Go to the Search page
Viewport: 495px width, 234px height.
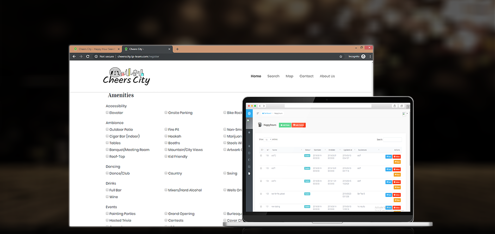(x=273, y=76)
